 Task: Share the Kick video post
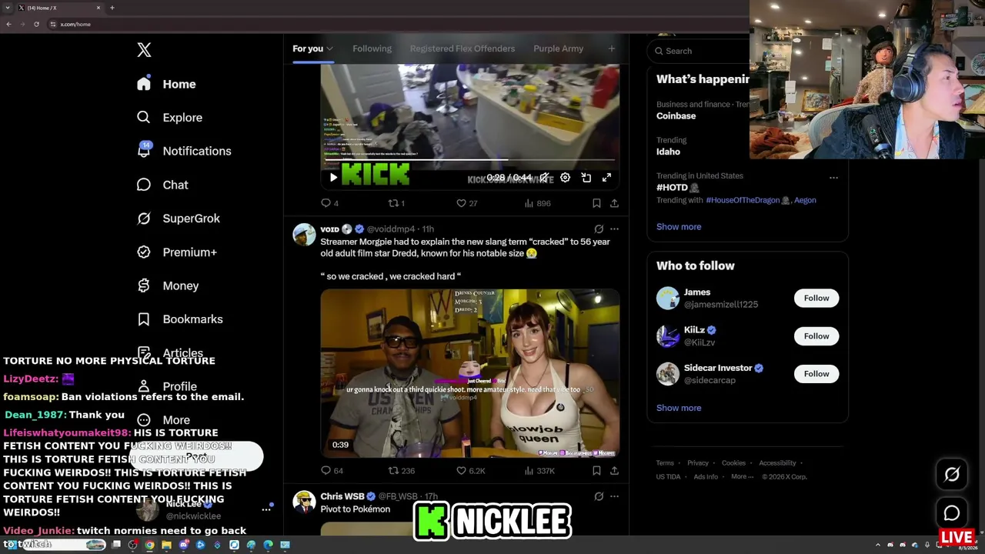click(x=614, y=203)
